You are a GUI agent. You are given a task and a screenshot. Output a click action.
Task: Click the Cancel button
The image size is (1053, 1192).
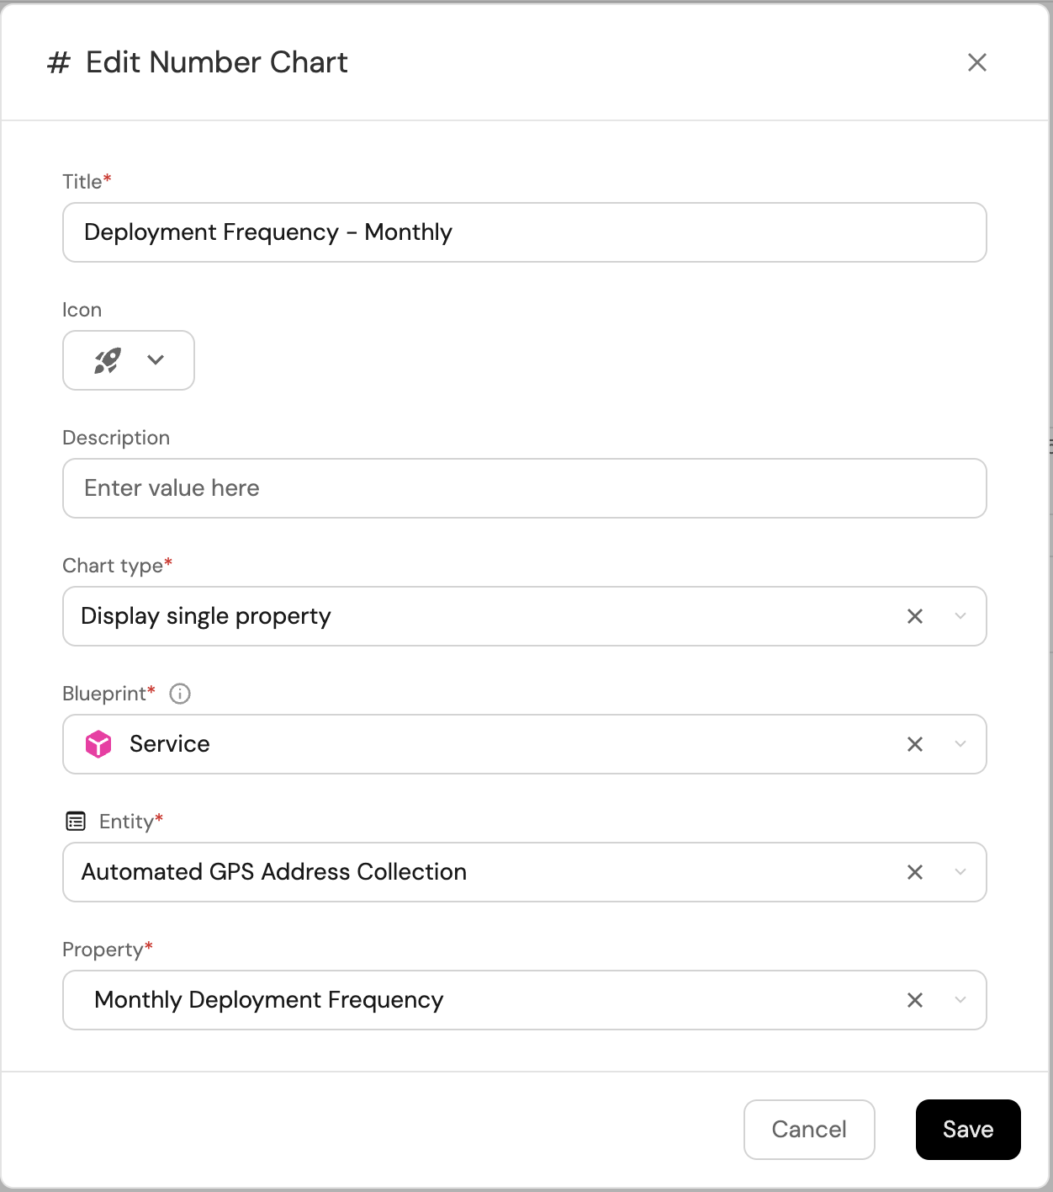coord(809,1130)
